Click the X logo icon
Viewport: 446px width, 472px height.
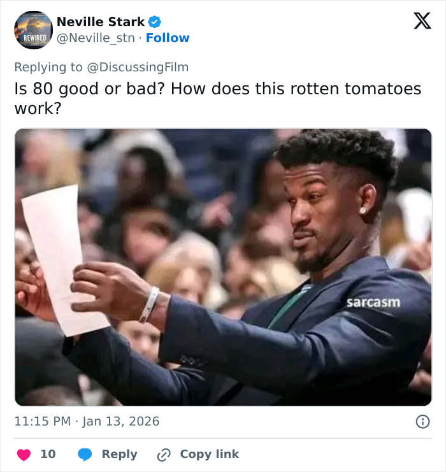[x=422, y=22]
